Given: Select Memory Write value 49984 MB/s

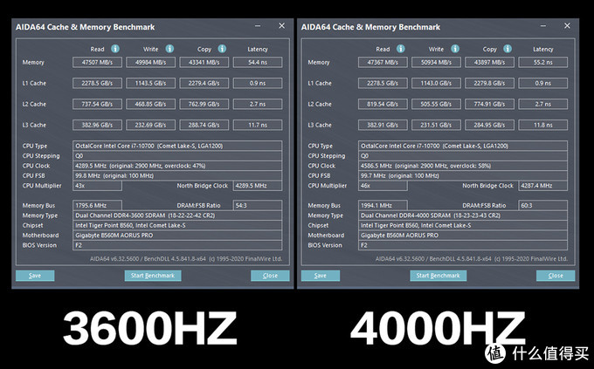Looking at the screenshot, I should pos(151,62).
